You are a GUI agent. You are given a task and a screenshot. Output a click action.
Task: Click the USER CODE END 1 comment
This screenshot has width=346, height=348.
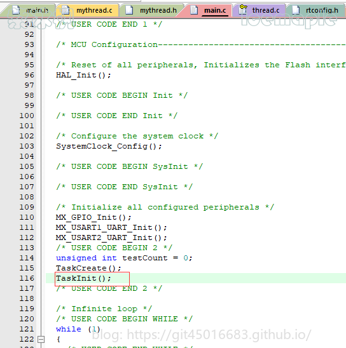point(109,24)
